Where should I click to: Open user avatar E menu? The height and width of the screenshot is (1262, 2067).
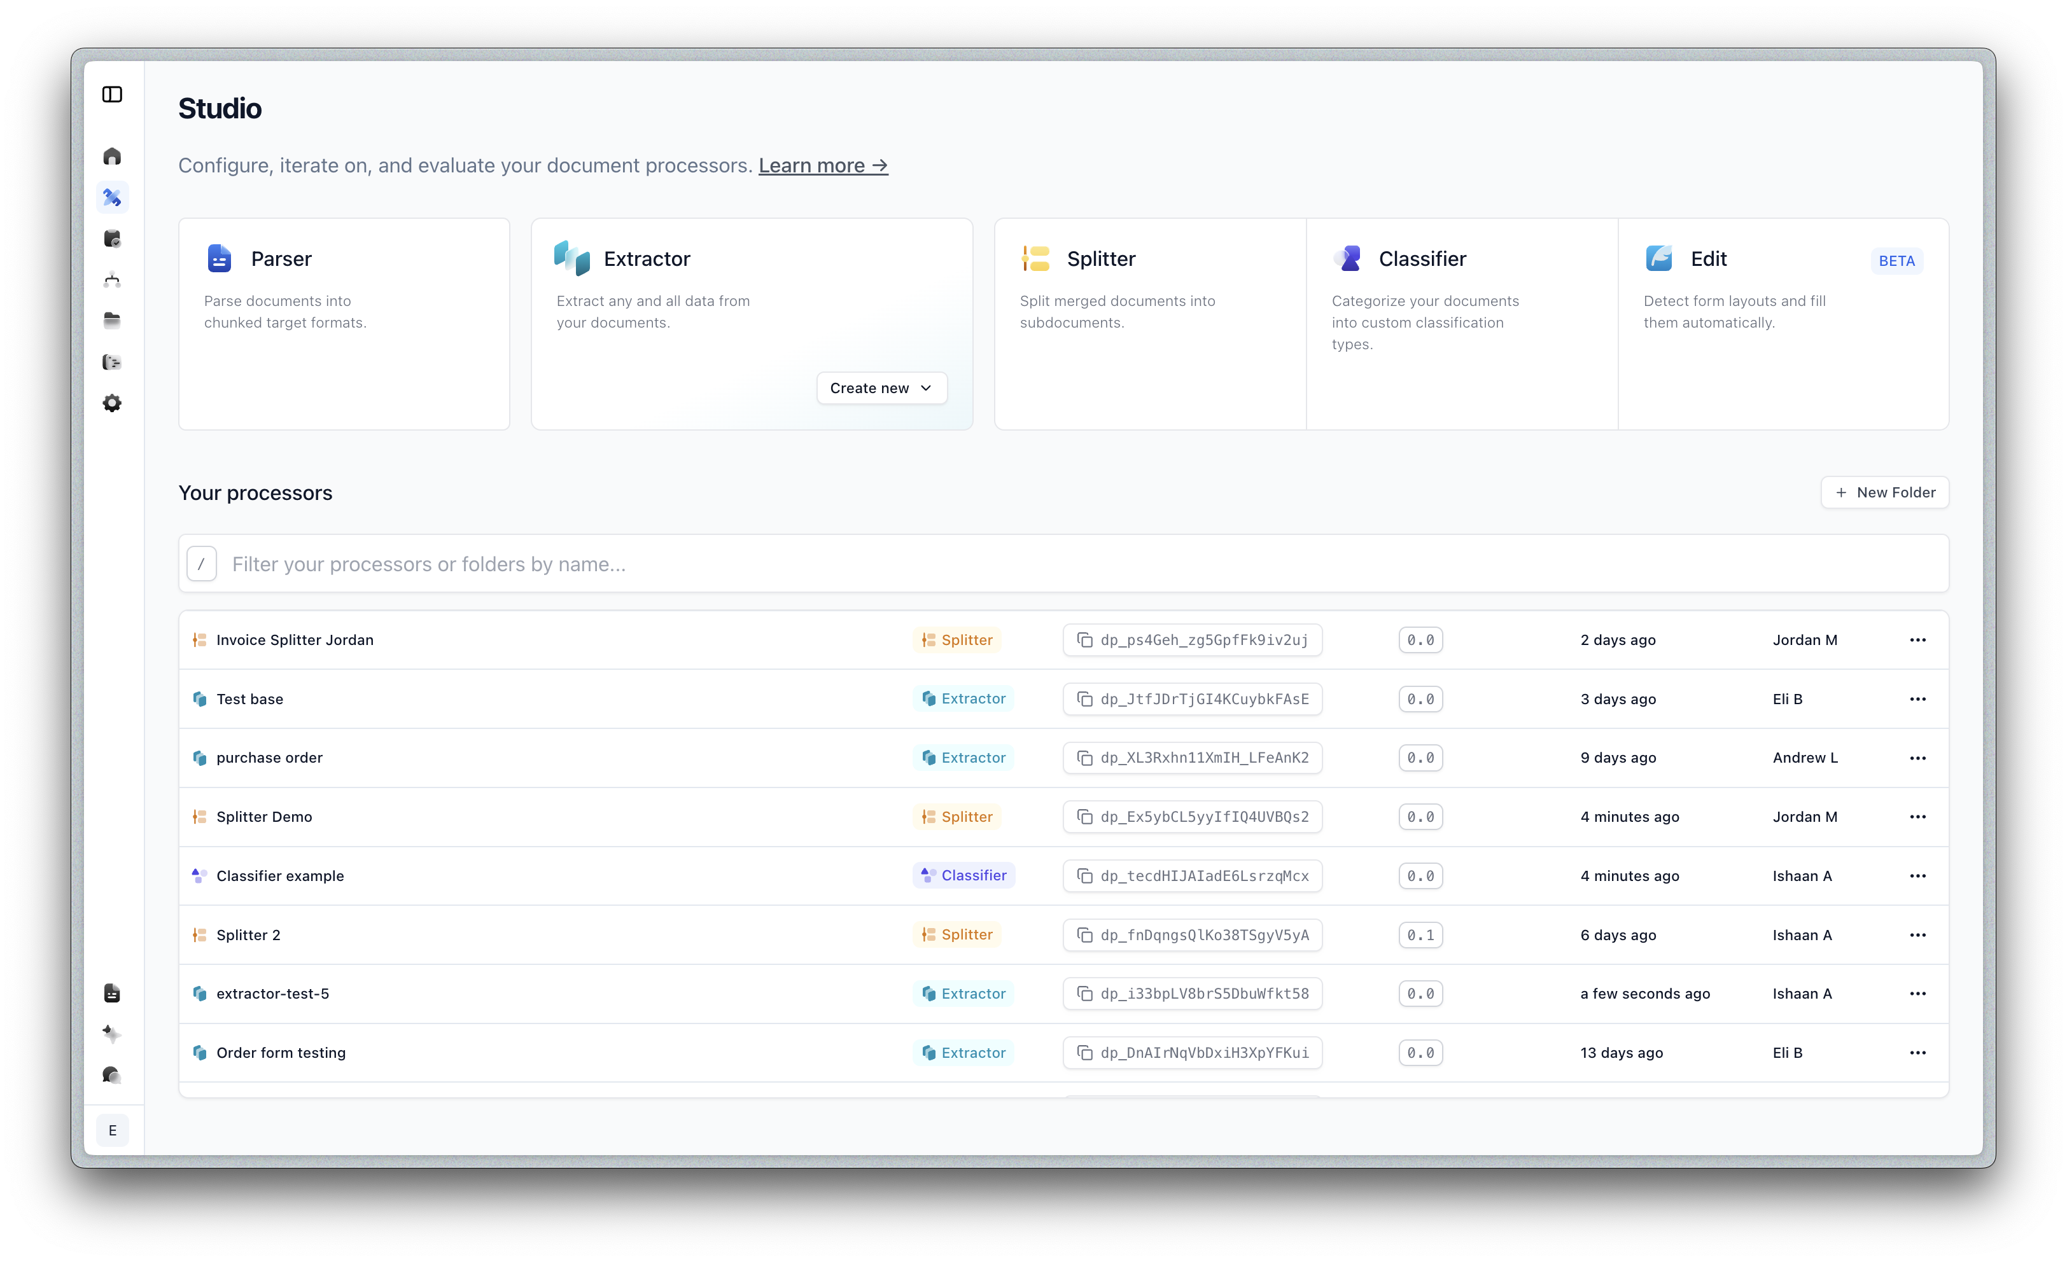113,1130
